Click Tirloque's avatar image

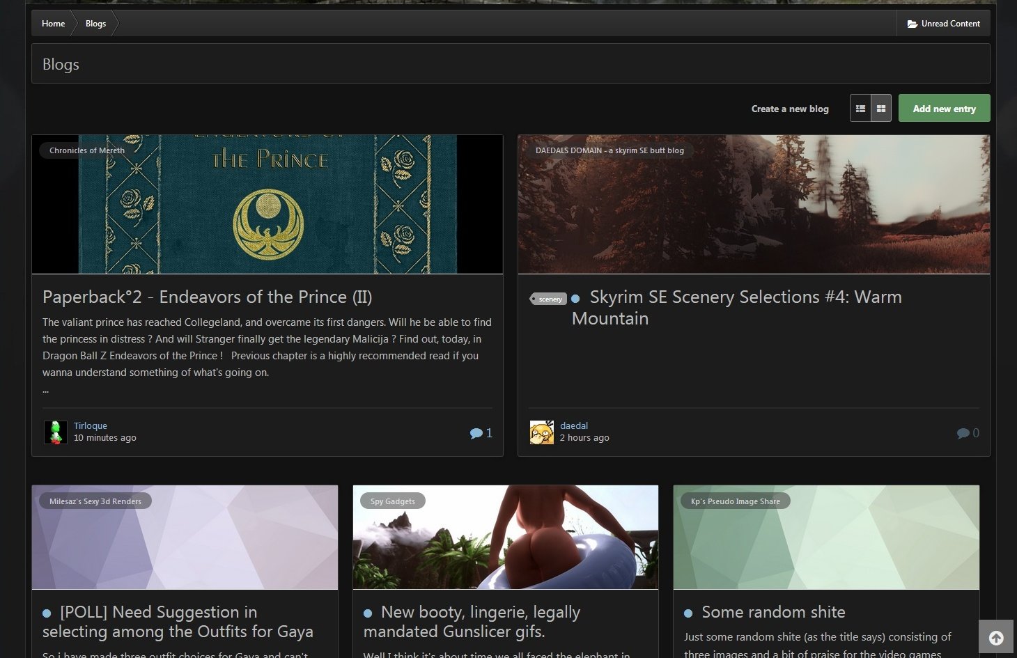(56, 432)
